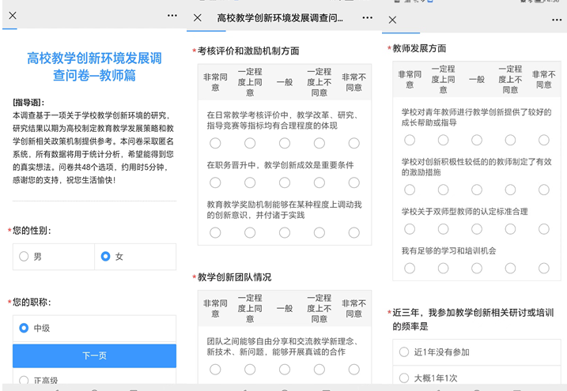Mark 非常不同意 for 双师型教师的认定标准合理
The width and height of the screenshot is (567, 391).
544,229
